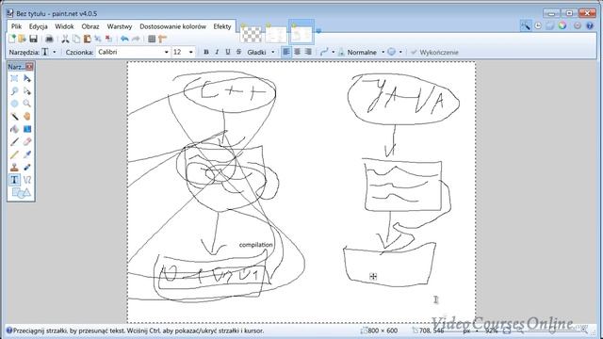Toggle the rulers icon

(162, 39)
